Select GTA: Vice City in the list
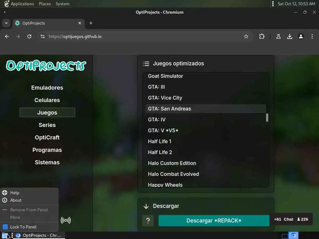 point(206,98)
